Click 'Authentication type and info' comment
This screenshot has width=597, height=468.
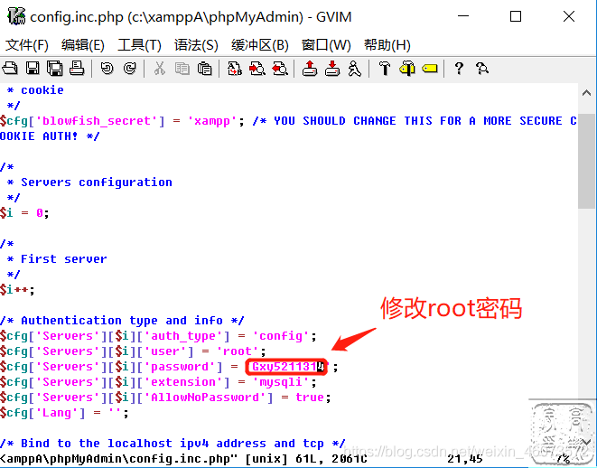(x=122, y=321)
